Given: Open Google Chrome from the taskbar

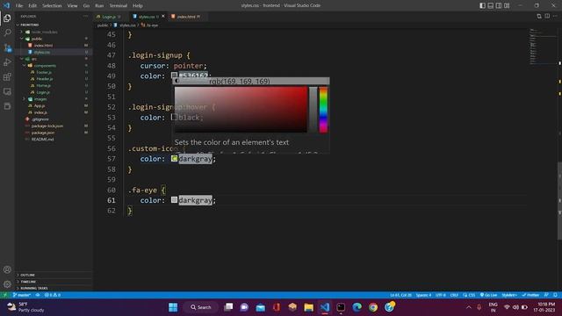Looking at the screenshot, I should click(x=373, y=307).
